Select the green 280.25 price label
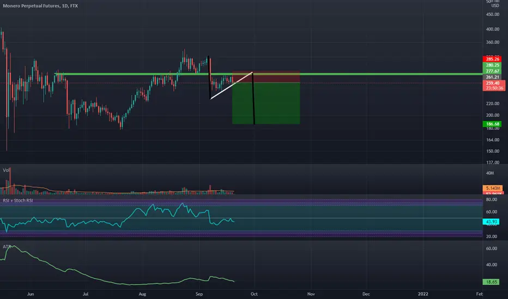Viewport: 508px width, 299px height. coord(492,65)
